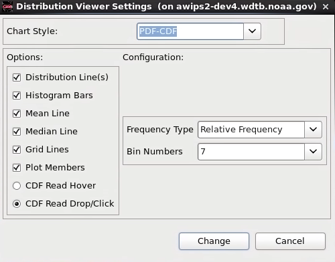
Task: Close the Distribution Viewer Settings dialog
Action: click(326, 7)
